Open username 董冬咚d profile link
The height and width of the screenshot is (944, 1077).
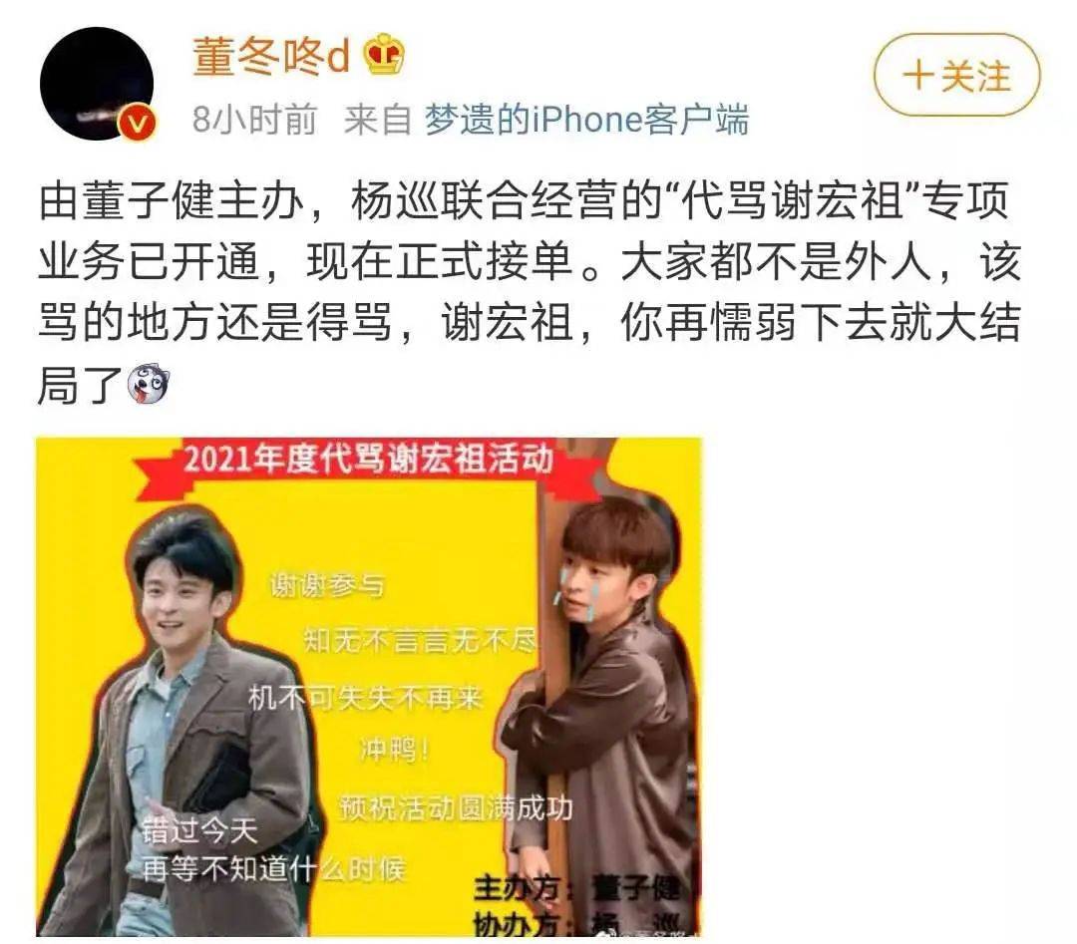[271, 55]
